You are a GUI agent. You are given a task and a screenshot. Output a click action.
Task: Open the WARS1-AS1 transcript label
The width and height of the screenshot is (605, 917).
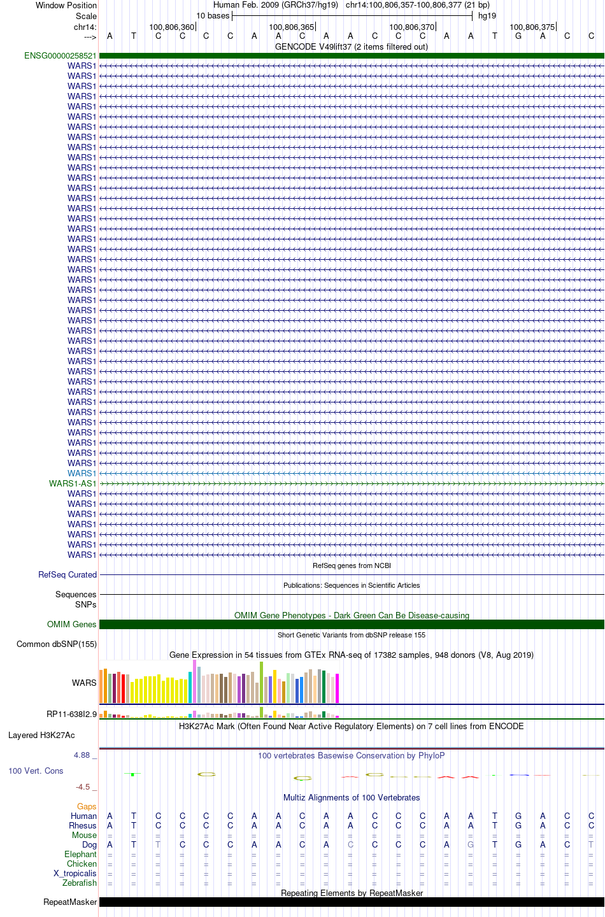tap(73, 483)
